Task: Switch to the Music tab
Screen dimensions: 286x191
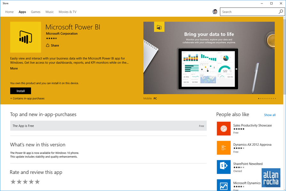Action: (x=50, y=12)
